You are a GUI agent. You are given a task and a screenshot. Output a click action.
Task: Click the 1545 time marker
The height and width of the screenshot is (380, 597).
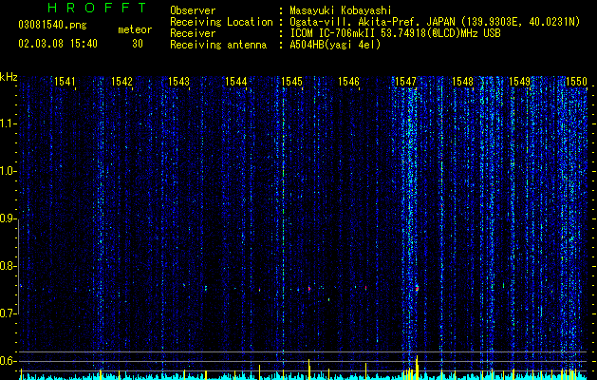291,82
